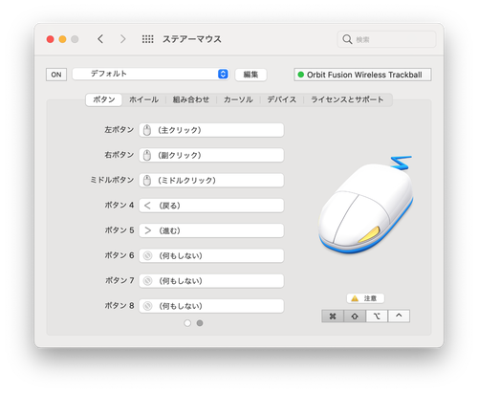Toggle the ON button

56,75
